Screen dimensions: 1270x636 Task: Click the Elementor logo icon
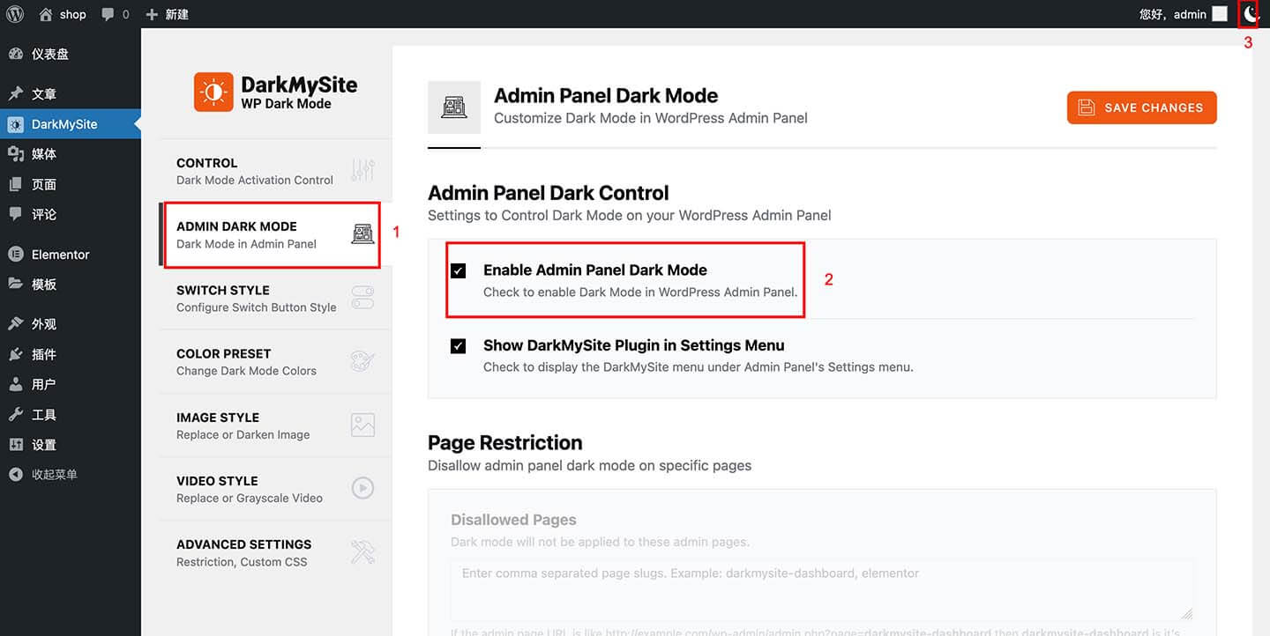[16, 255]
